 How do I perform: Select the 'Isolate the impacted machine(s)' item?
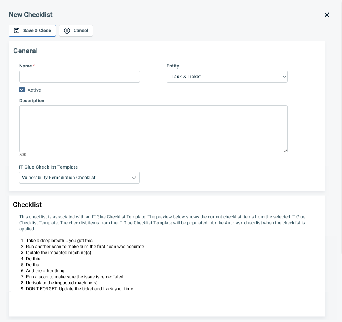coord(59,253)
